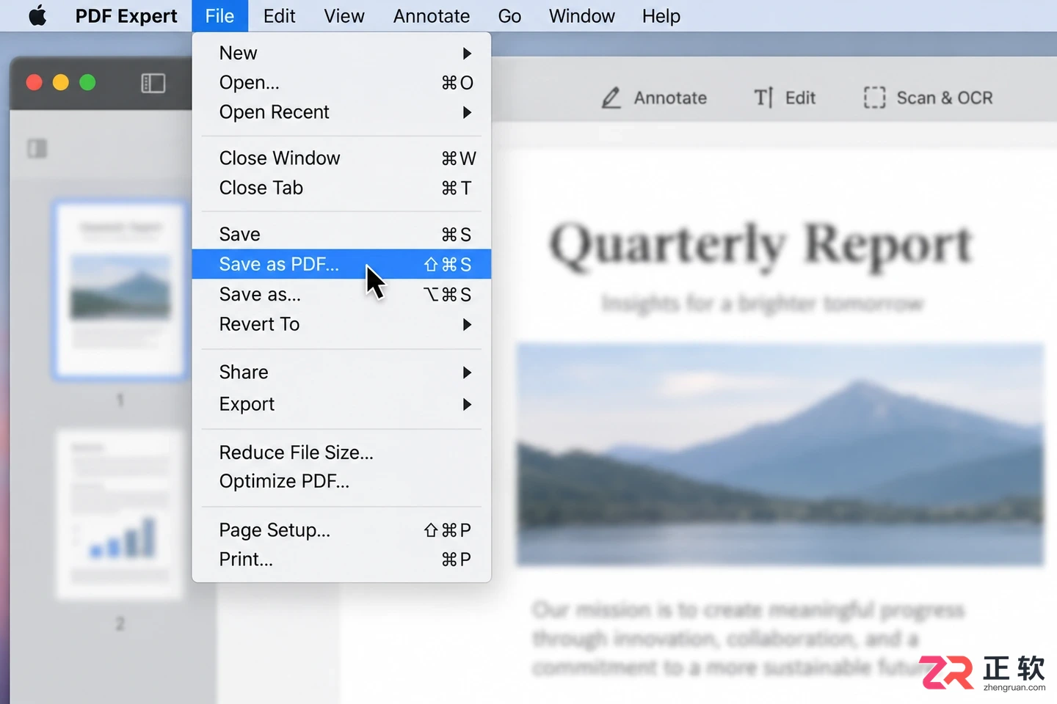
Task: Expand the Revert To submenu
Action: tap(341, 324)
